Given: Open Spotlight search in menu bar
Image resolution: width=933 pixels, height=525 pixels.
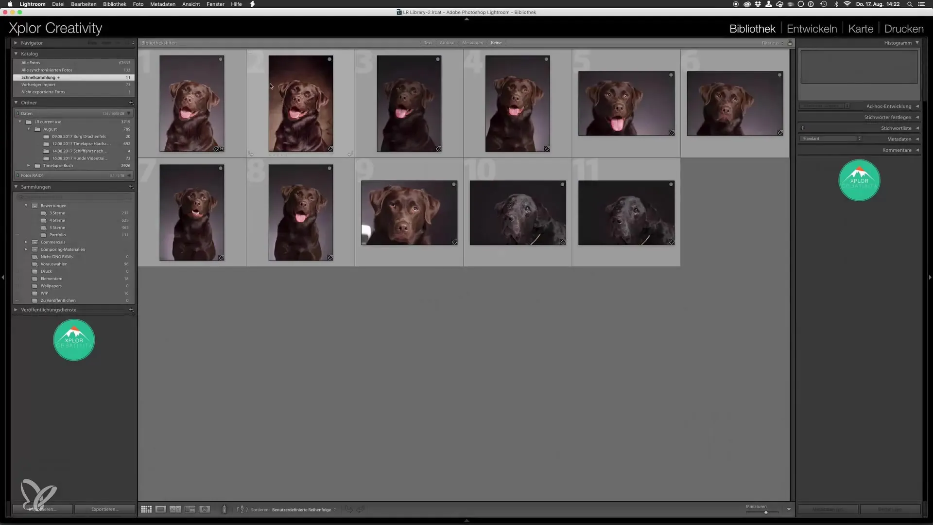Looking at the screenshot, I should (x=910, y=4).
